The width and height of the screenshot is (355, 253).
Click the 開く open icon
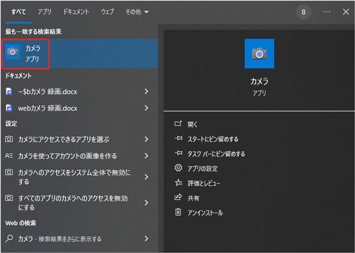[178, 124]
